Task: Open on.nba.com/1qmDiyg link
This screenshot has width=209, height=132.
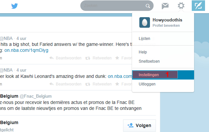Action: 27,50
